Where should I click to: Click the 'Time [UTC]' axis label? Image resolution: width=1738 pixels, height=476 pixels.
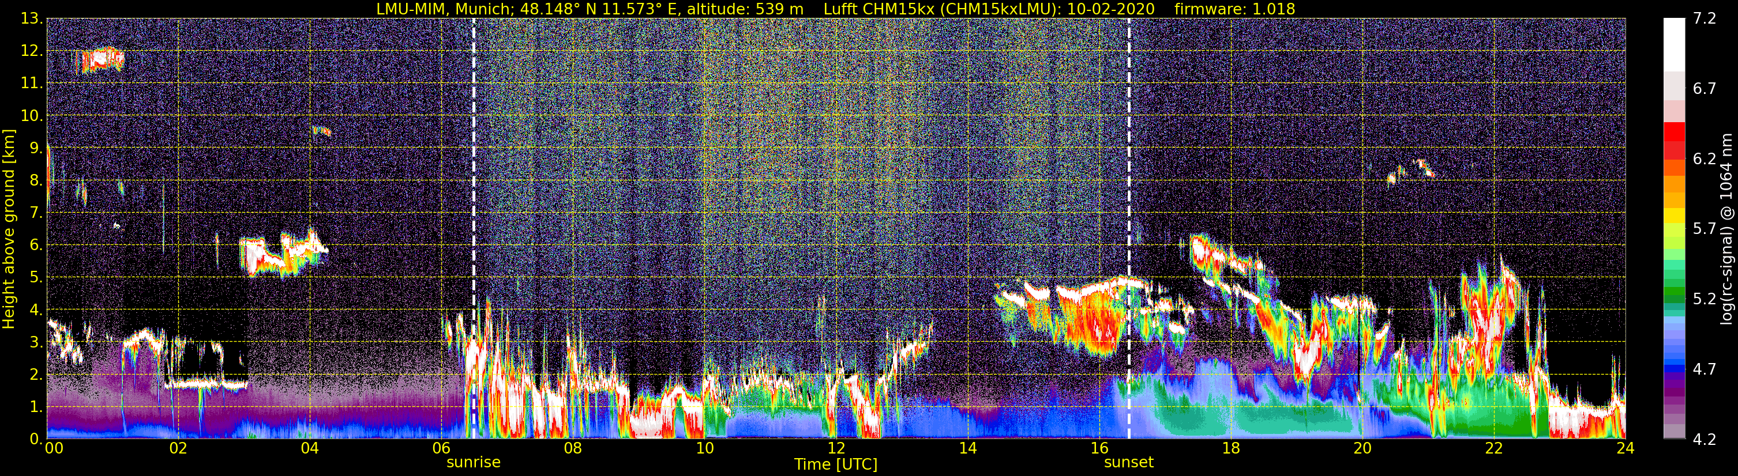tap(836, 464)
